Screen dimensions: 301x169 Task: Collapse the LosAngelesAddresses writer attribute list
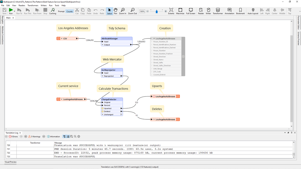(x=154, y=38)
